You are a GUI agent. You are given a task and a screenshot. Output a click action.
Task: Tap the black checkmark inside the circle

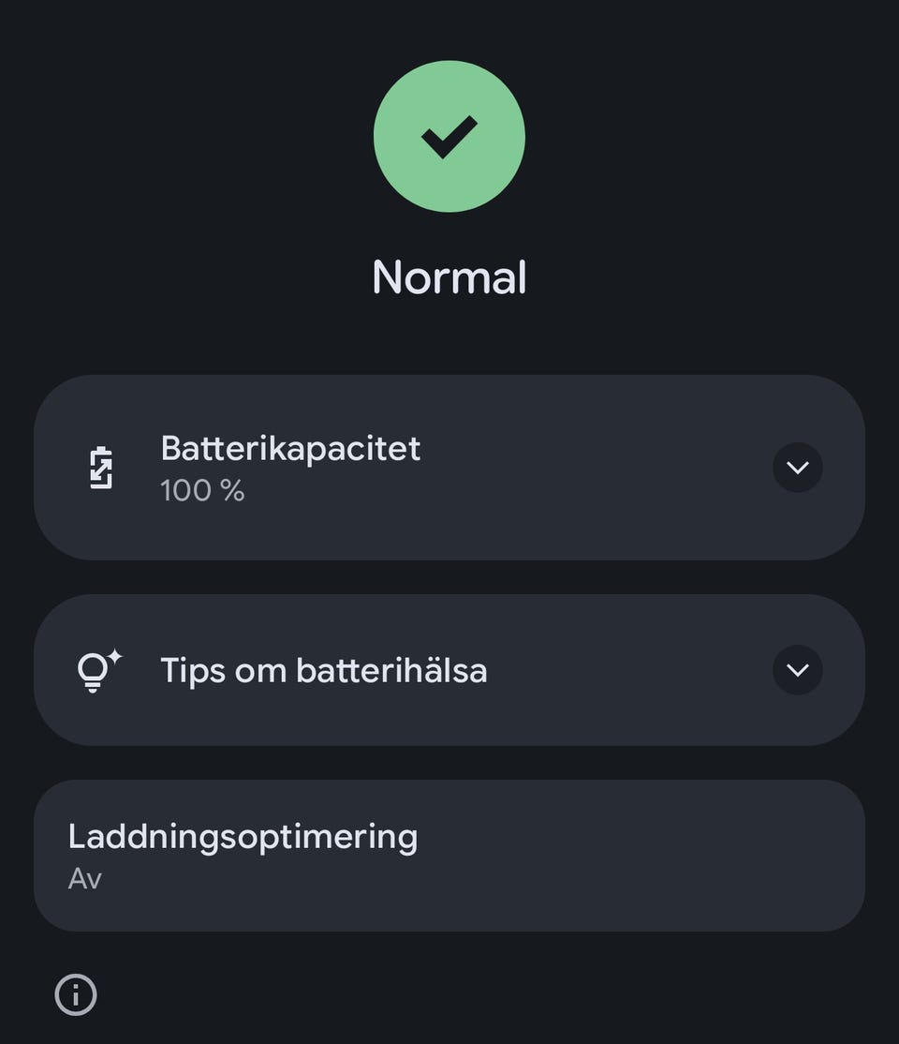[x=449, y=137]
